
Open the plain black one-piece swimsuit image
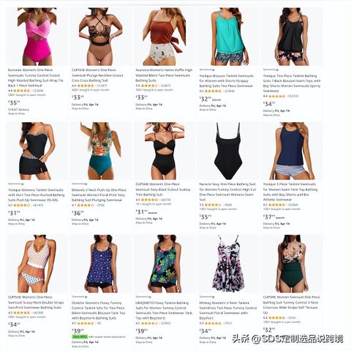tap(228, 151)
